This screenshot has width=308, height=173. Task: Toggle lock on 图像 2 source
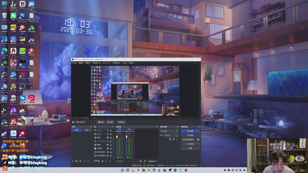pyautogui.click(x=111, y=145)
